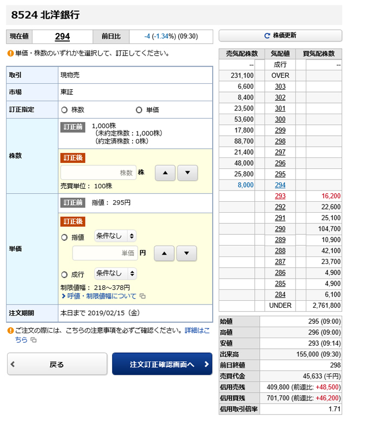Click 信用取引倍率 value 1.71

coord(334,409)
